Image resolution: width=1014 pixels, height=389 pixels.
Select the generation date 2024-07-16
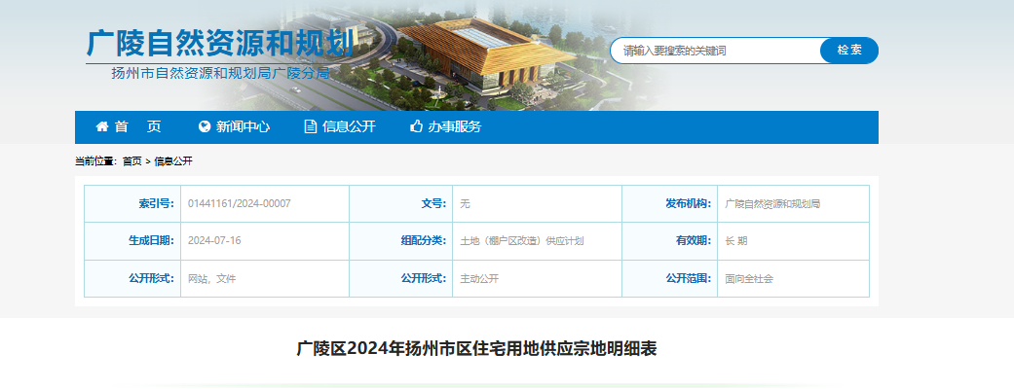214,240
